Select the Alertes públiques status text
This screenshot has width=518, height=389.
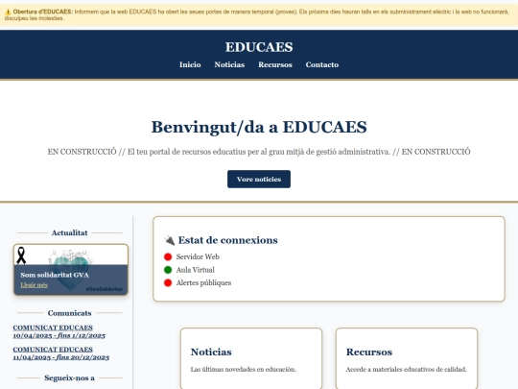pos(203,282)
